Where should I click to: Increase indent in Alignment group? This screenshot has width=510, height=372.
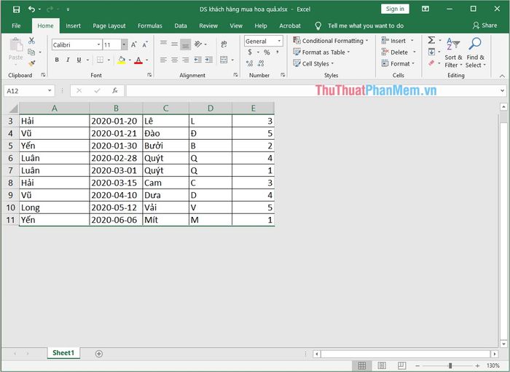tap(209, 60)
